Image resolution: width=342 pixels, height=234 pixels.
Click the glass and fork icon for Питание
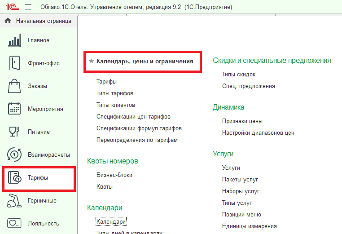tap(14, 132)
